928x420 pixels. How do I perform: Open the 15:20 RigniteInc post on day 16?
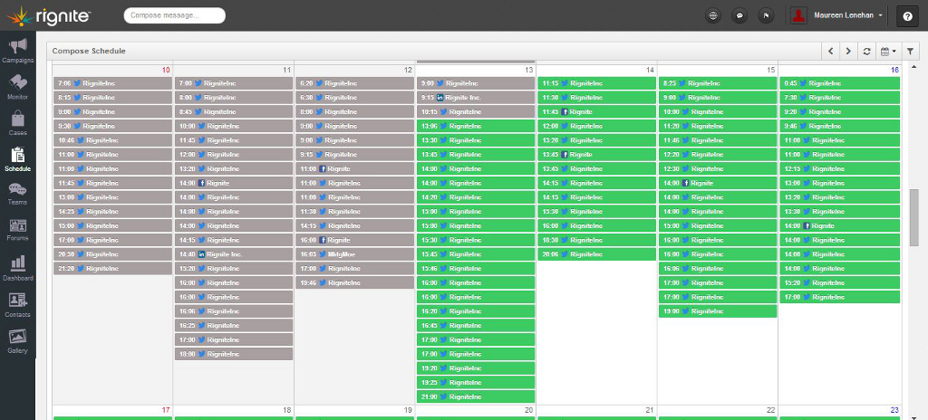(x=839, y=282)
